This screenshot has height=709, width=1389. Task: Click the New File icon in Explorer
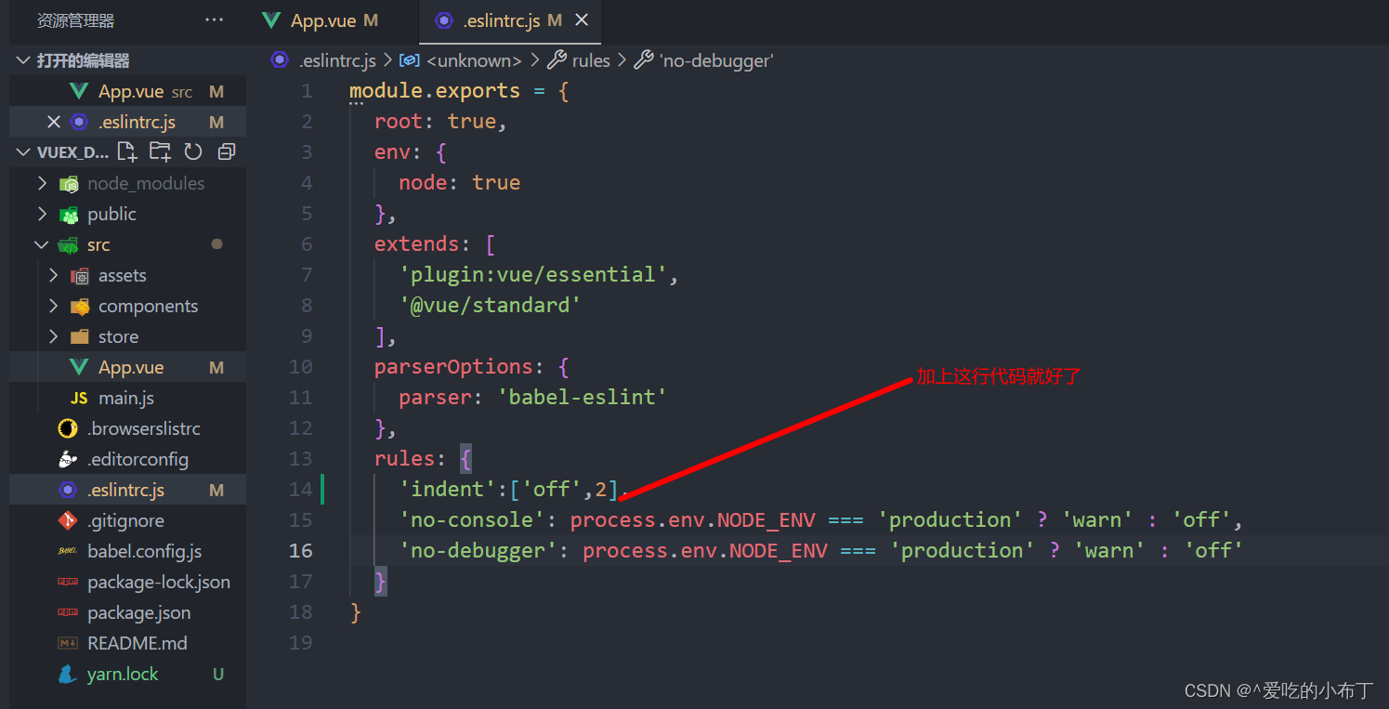(127, 151)
